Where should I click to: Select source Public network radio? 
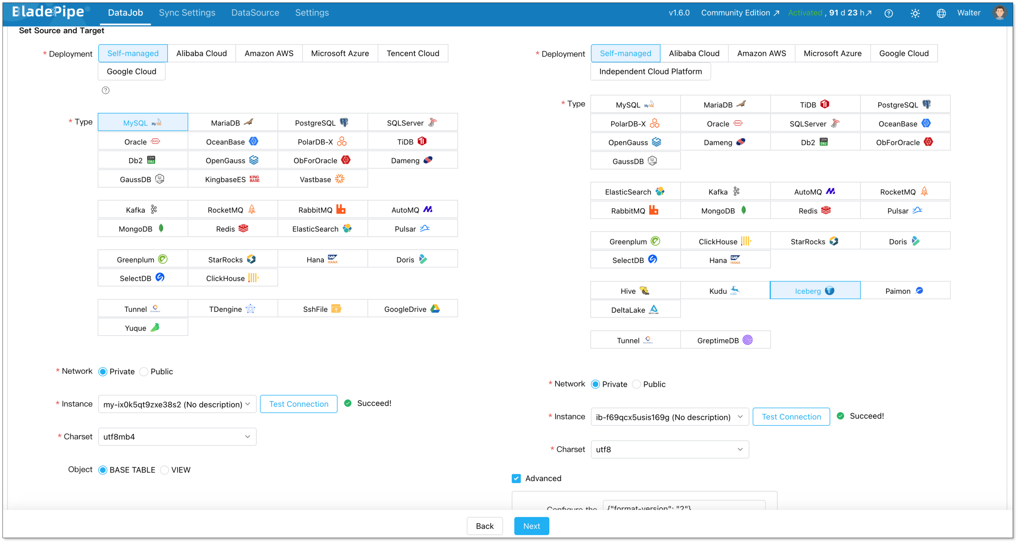(x=144, y=372)
